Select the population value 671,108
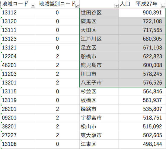Screen dimensions: 166x149 (142, 48)
